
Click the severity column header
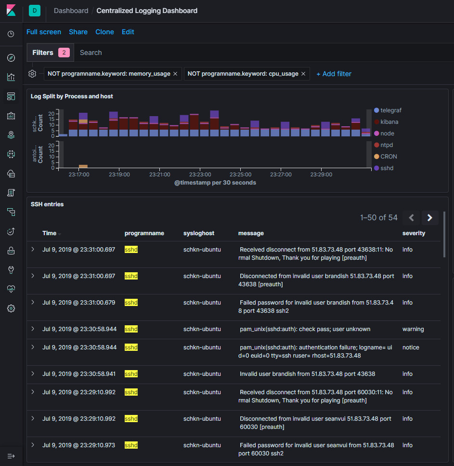click(x=414, y=233)
